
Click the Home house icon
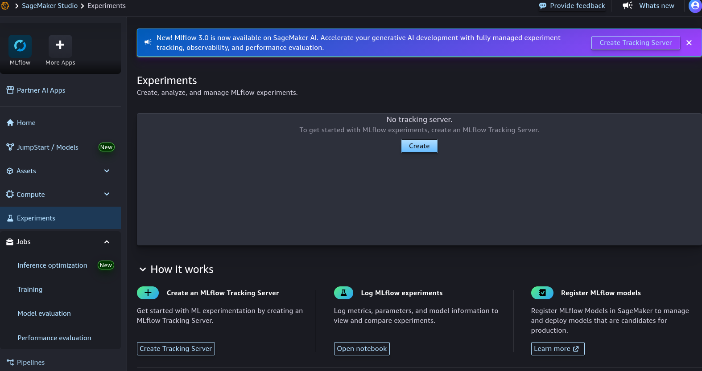pyautogui.click(x=10, y=123)
